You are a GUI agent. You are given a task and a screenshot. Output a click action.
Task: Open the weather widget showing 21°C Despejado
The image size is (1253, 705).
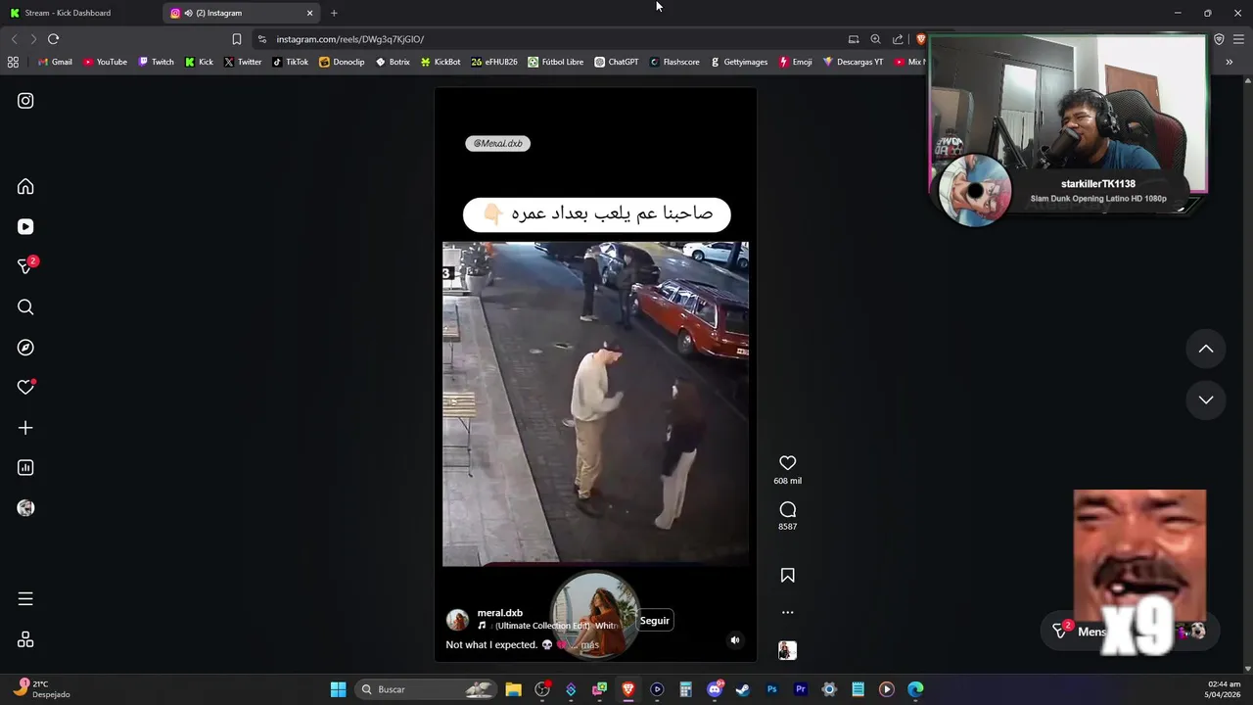tap(42, 689)
